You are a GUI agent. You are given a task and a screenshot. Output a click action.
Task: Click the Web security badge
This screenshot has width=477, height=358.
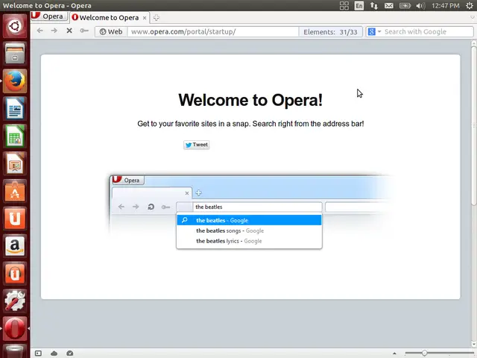[111, 31]
